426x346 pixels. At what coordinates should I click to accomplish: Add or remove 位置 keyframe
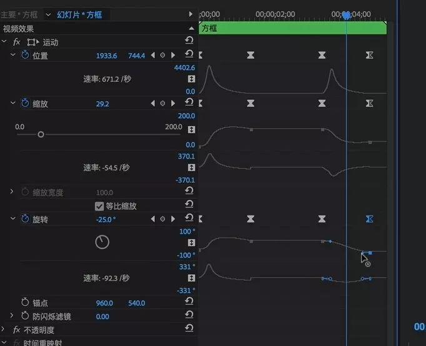click(162, 56)
